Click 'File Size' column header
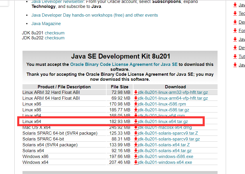The height and width of the screenshot is (174, 245). point(120,87)
